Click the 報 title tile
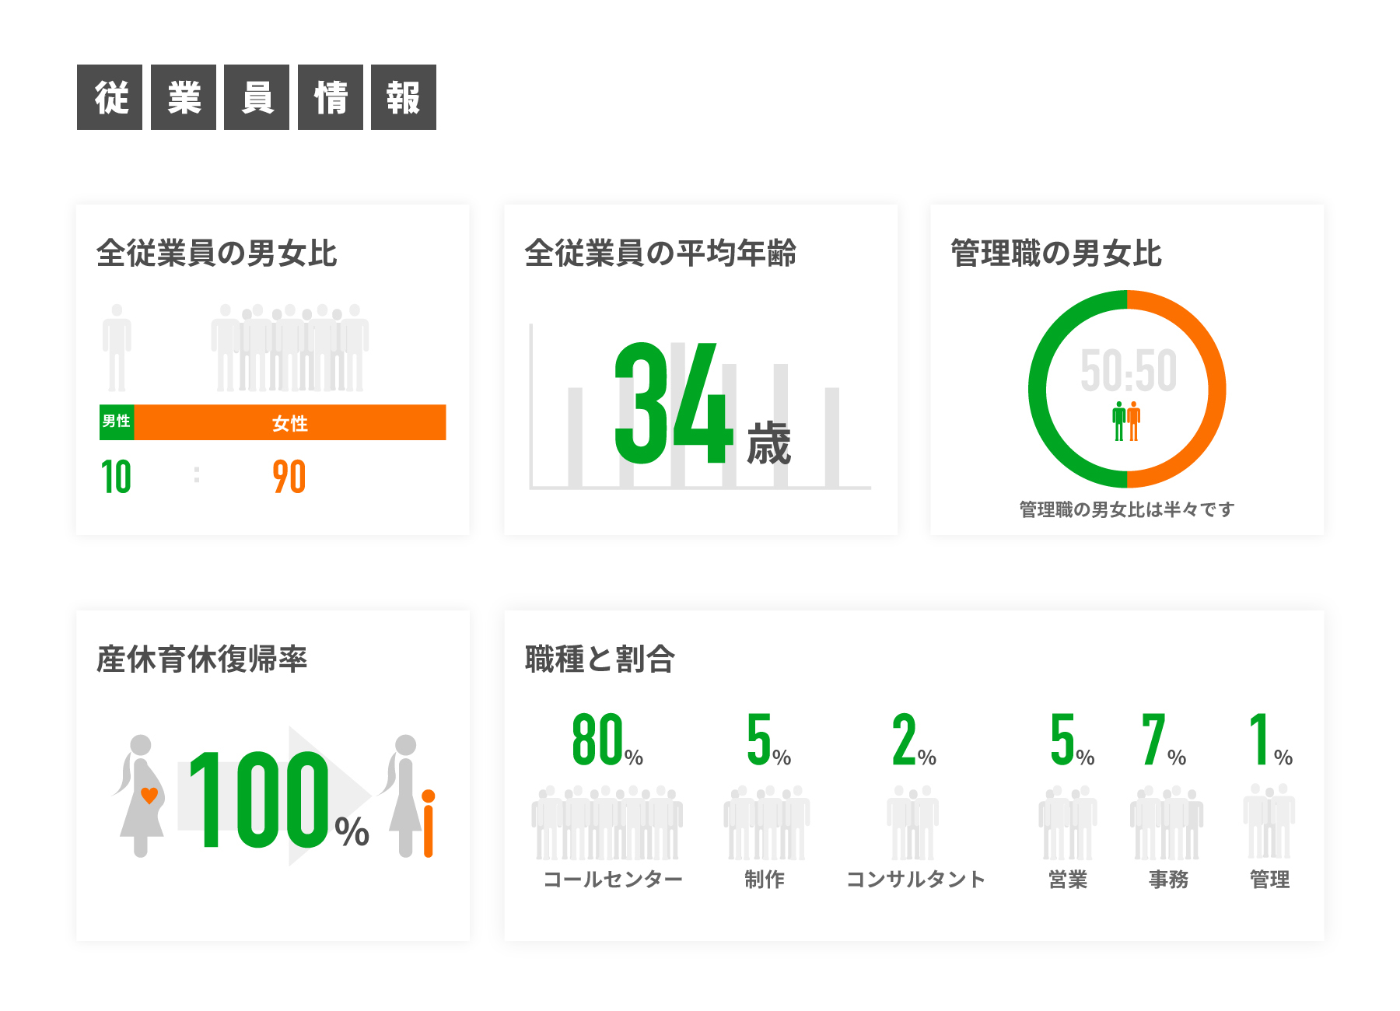 tap(404, 97)
